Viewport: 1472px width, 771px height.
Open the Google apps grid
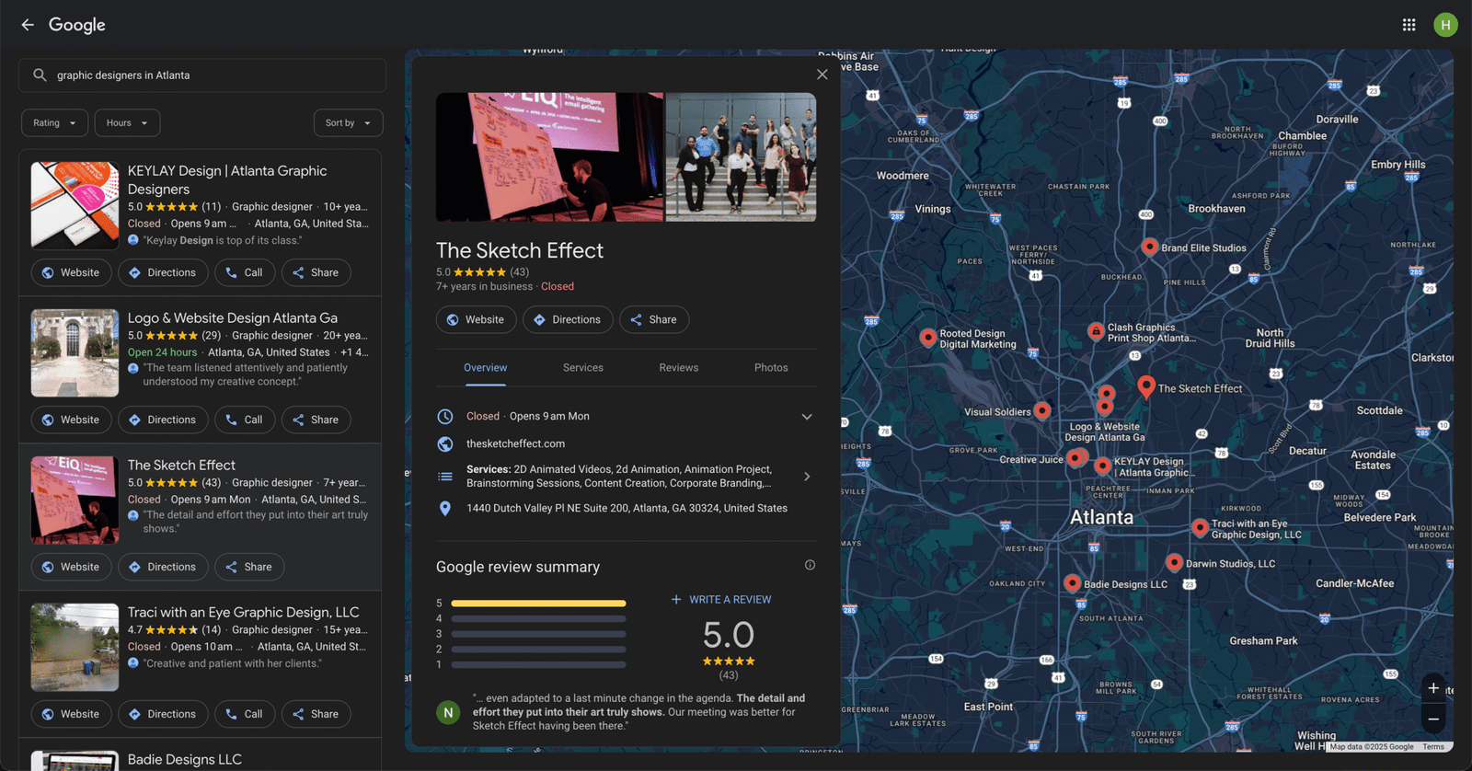coord(1409,25)
